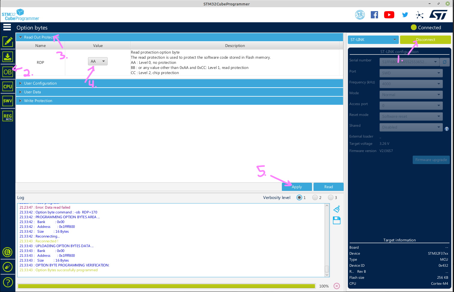Click the log scrollbar thumb
454x292 pixels.
[x=327, y=269]
